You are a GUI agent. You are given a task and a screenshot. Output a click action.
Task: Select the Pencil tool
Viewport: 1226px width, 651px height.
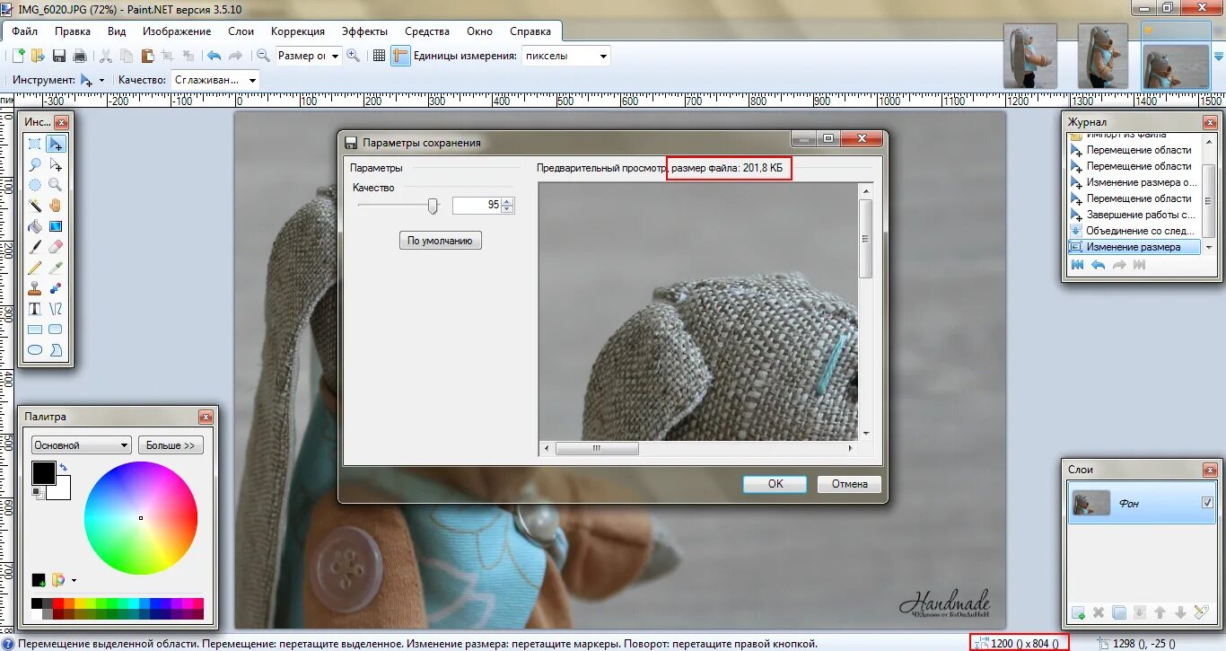(x=35, y=268)
